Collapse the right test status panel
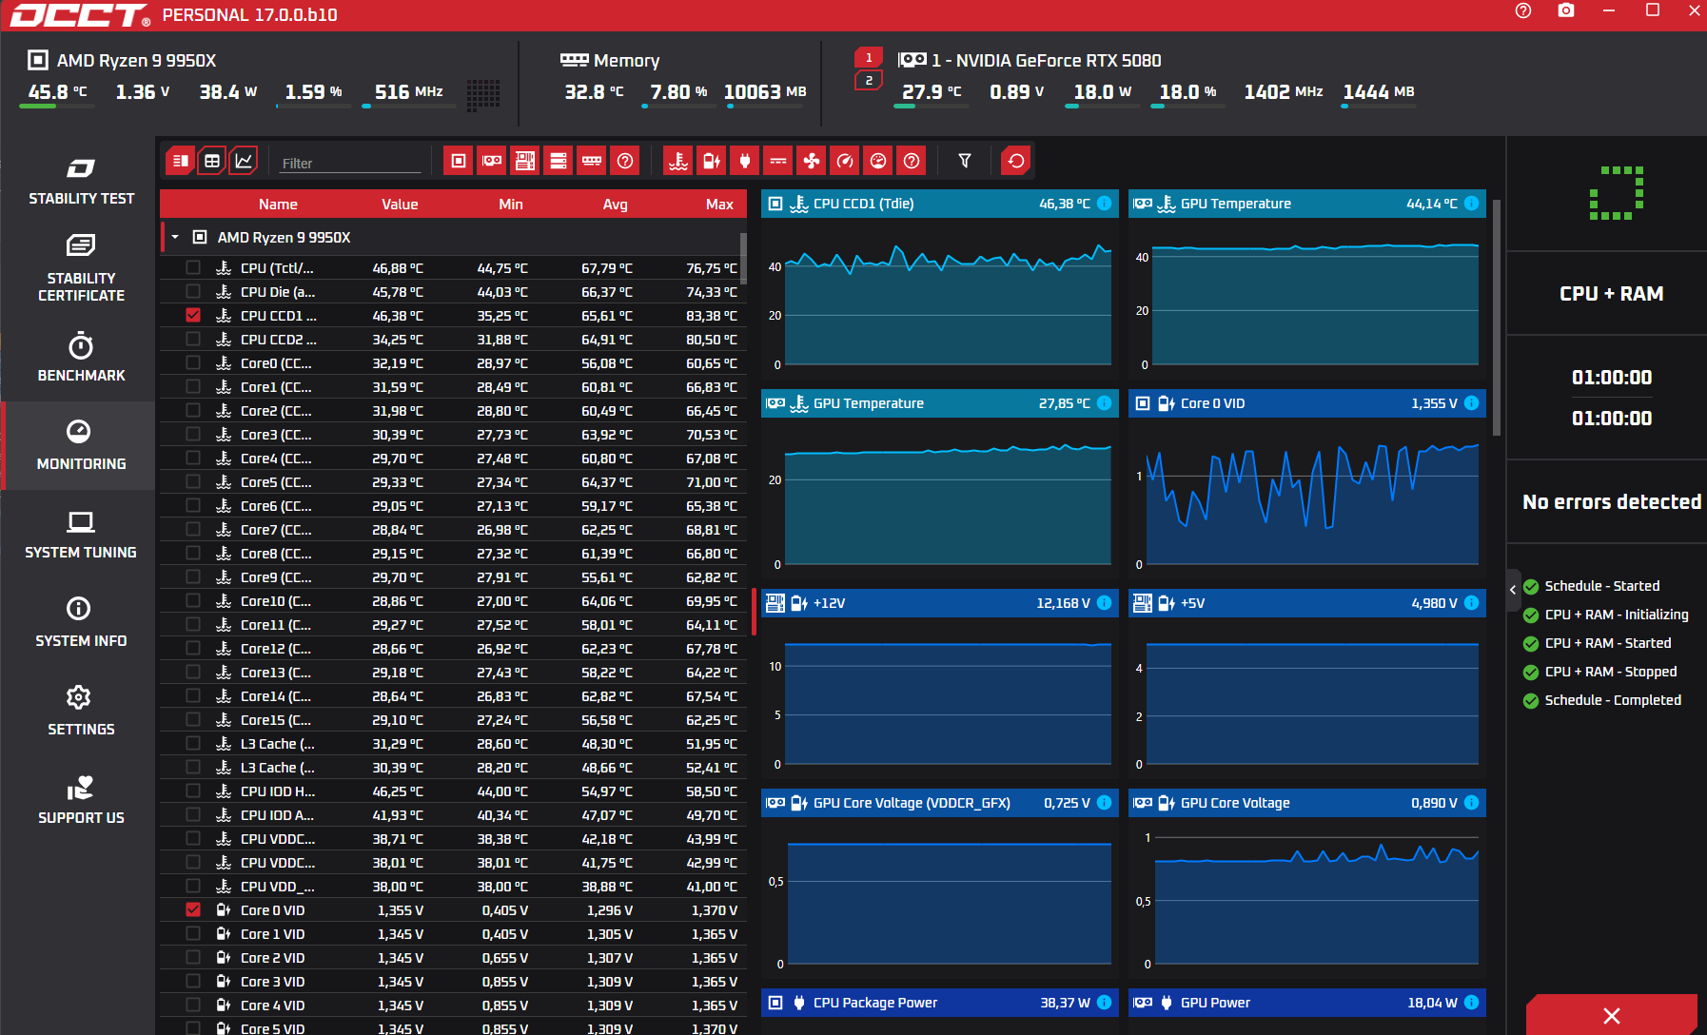 pos(1513,590)
